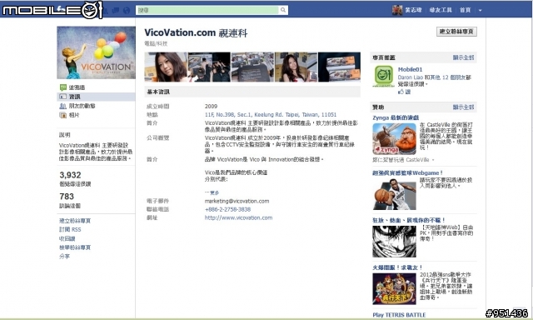Click the basketball player ad image
533x320 pixels.
tap(394, 194)
